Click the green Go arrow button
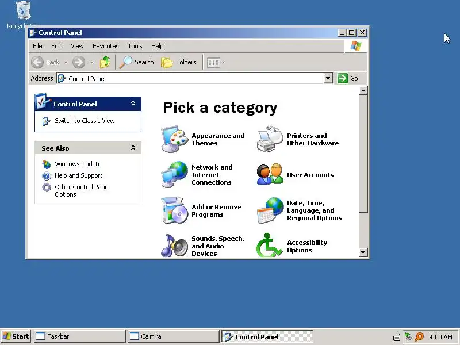The width and height of the screenshot is (460, 345). [x=342, y=78]
